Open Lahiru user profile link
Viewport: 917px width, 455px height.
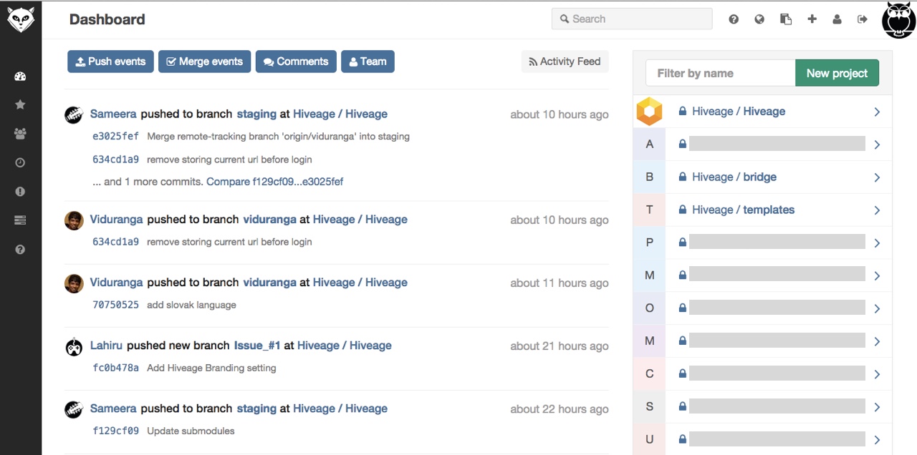(x=106, y=346)
